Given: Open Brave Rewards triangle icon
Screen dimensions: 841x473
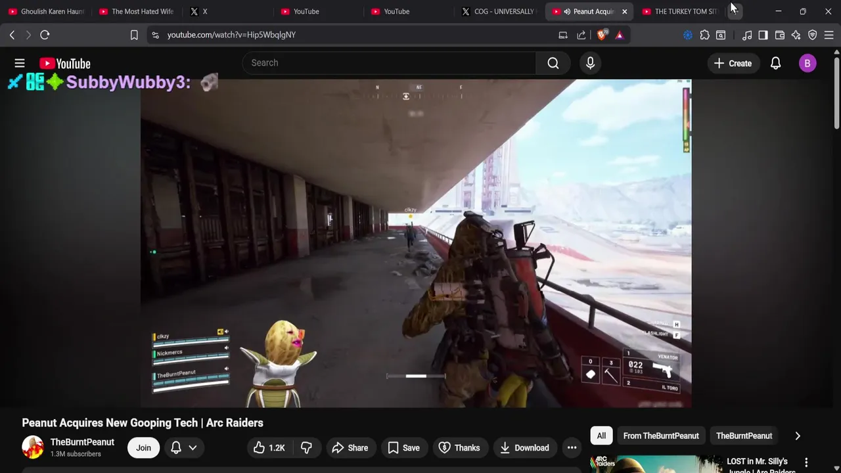Looking at the screenshot, I should click(x=619, y=35).
